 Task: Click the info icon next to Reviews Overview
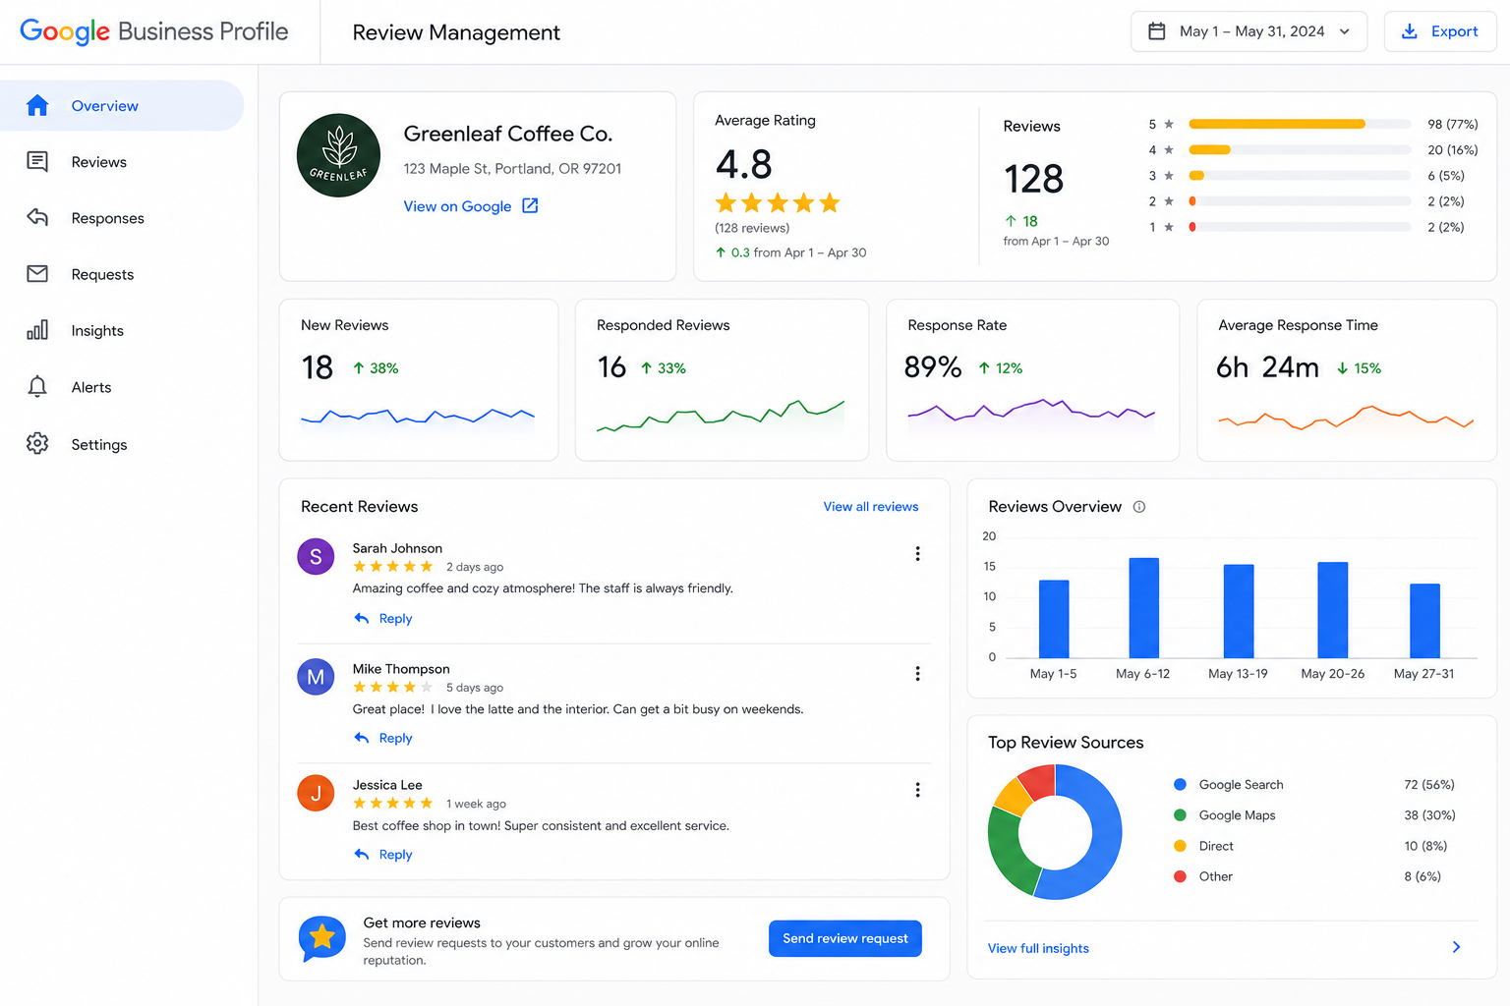(1139, 507)
